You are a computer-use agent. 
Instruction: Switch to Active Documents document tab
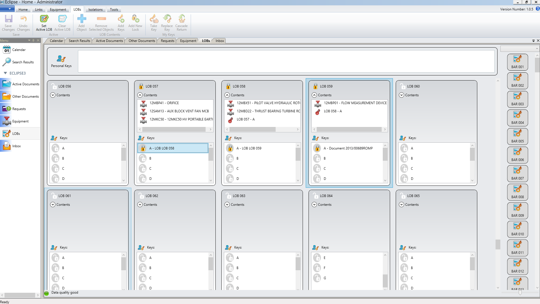tap(109, 41)
